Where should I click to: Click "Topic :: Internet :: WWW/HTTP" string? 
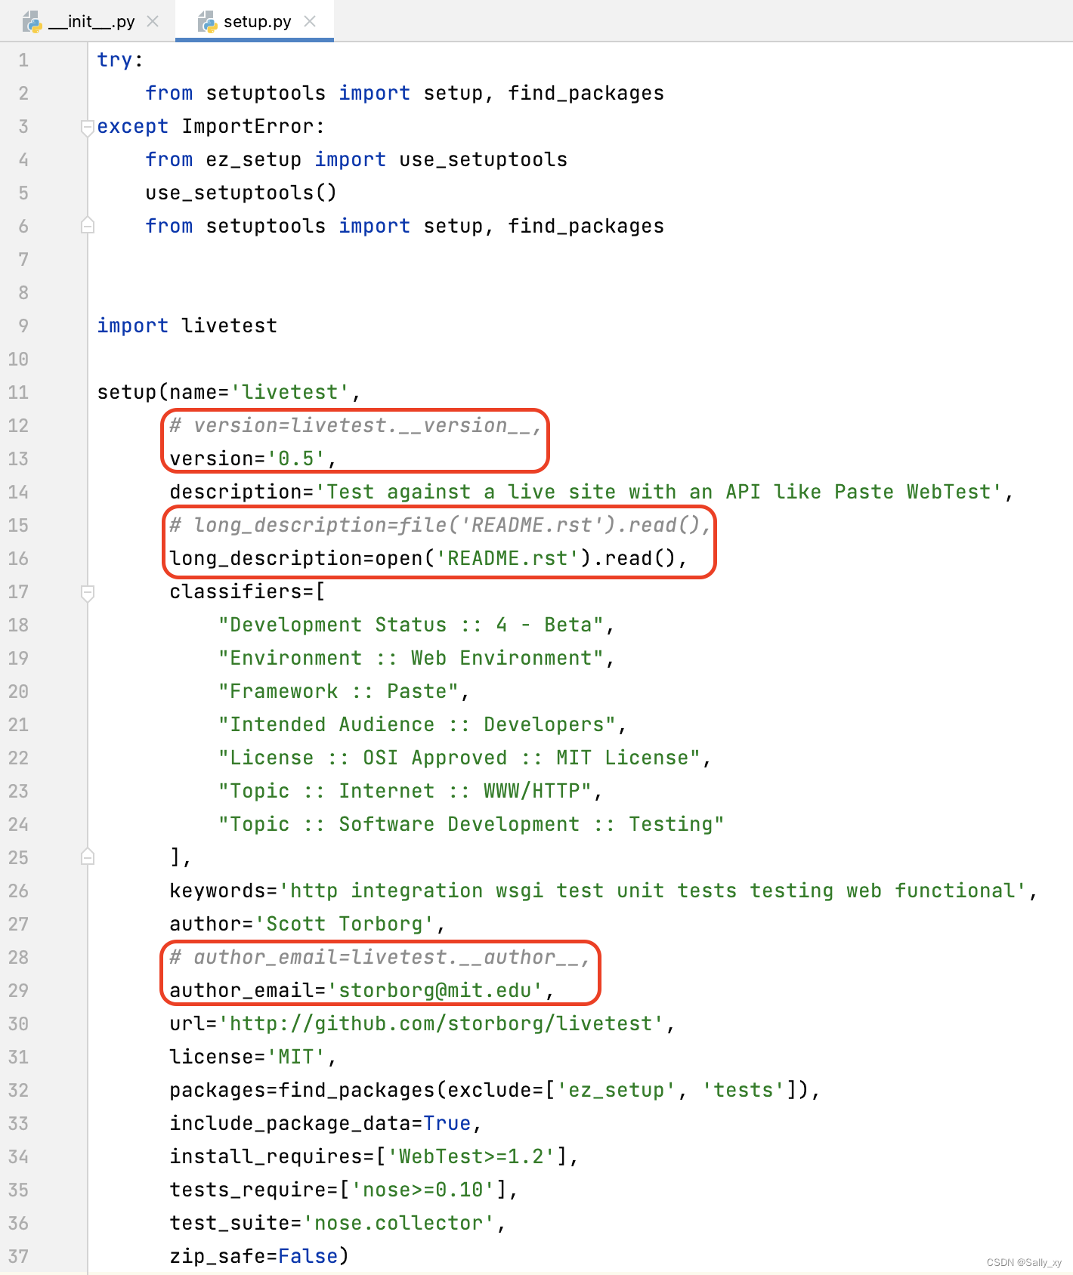click(405, 791)
